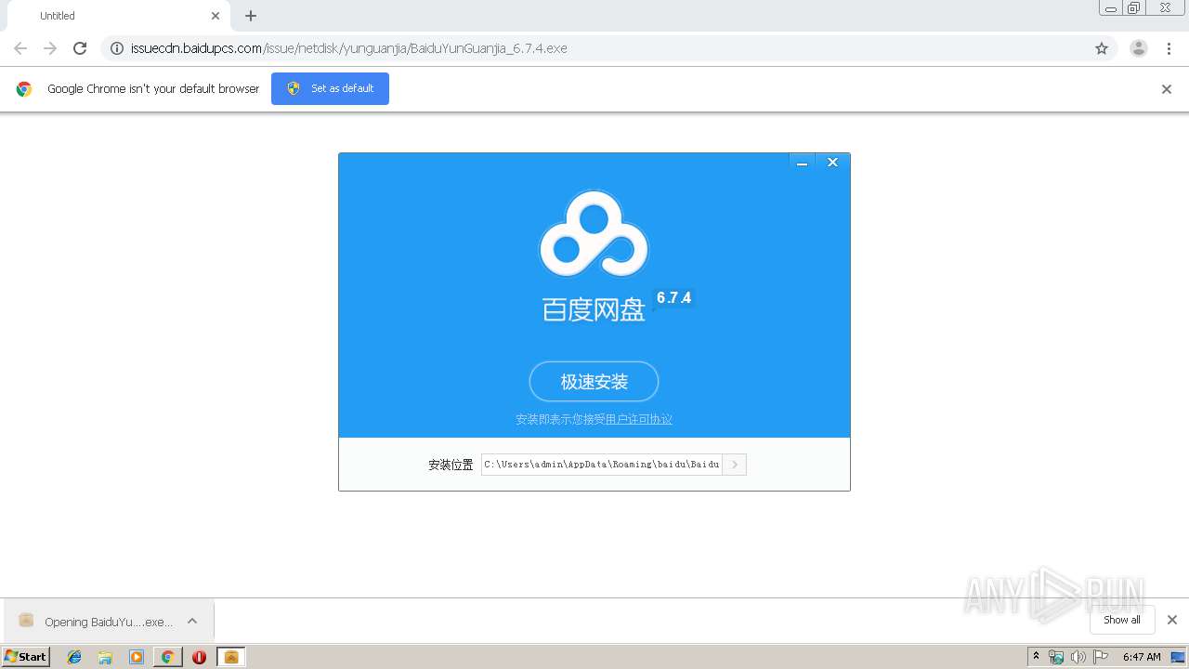Dismiss the default browser notification bar

click(1167, 89)
